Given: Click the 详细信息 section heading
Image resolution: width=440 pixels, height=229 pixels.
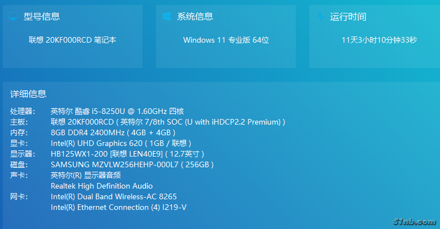Looking at the screenshot, I should [x=28, y=94].
